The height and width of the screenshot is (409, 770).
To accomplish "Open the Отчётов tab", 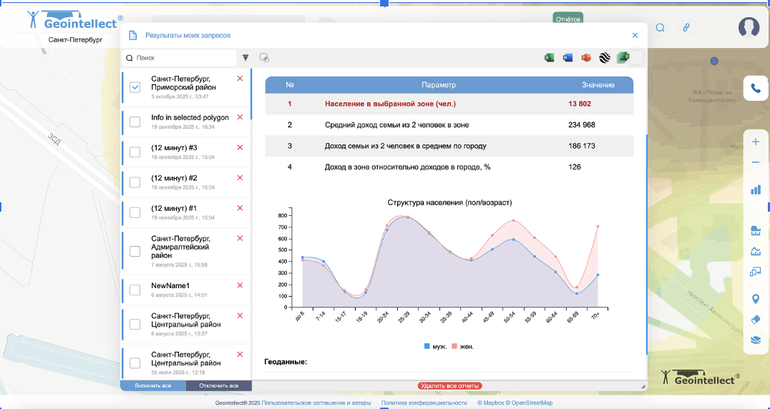I will pos(567,19).
